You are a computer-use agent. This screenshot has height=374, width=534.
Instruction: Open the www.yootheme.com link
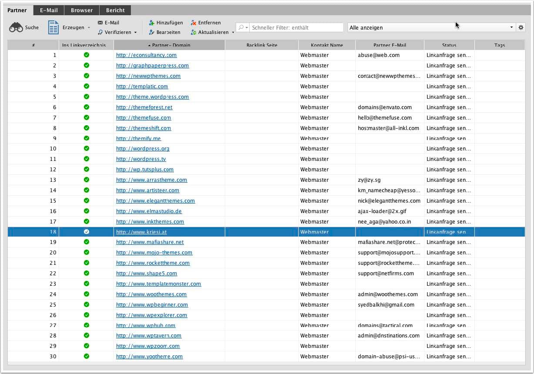click(x=149, y=357)
